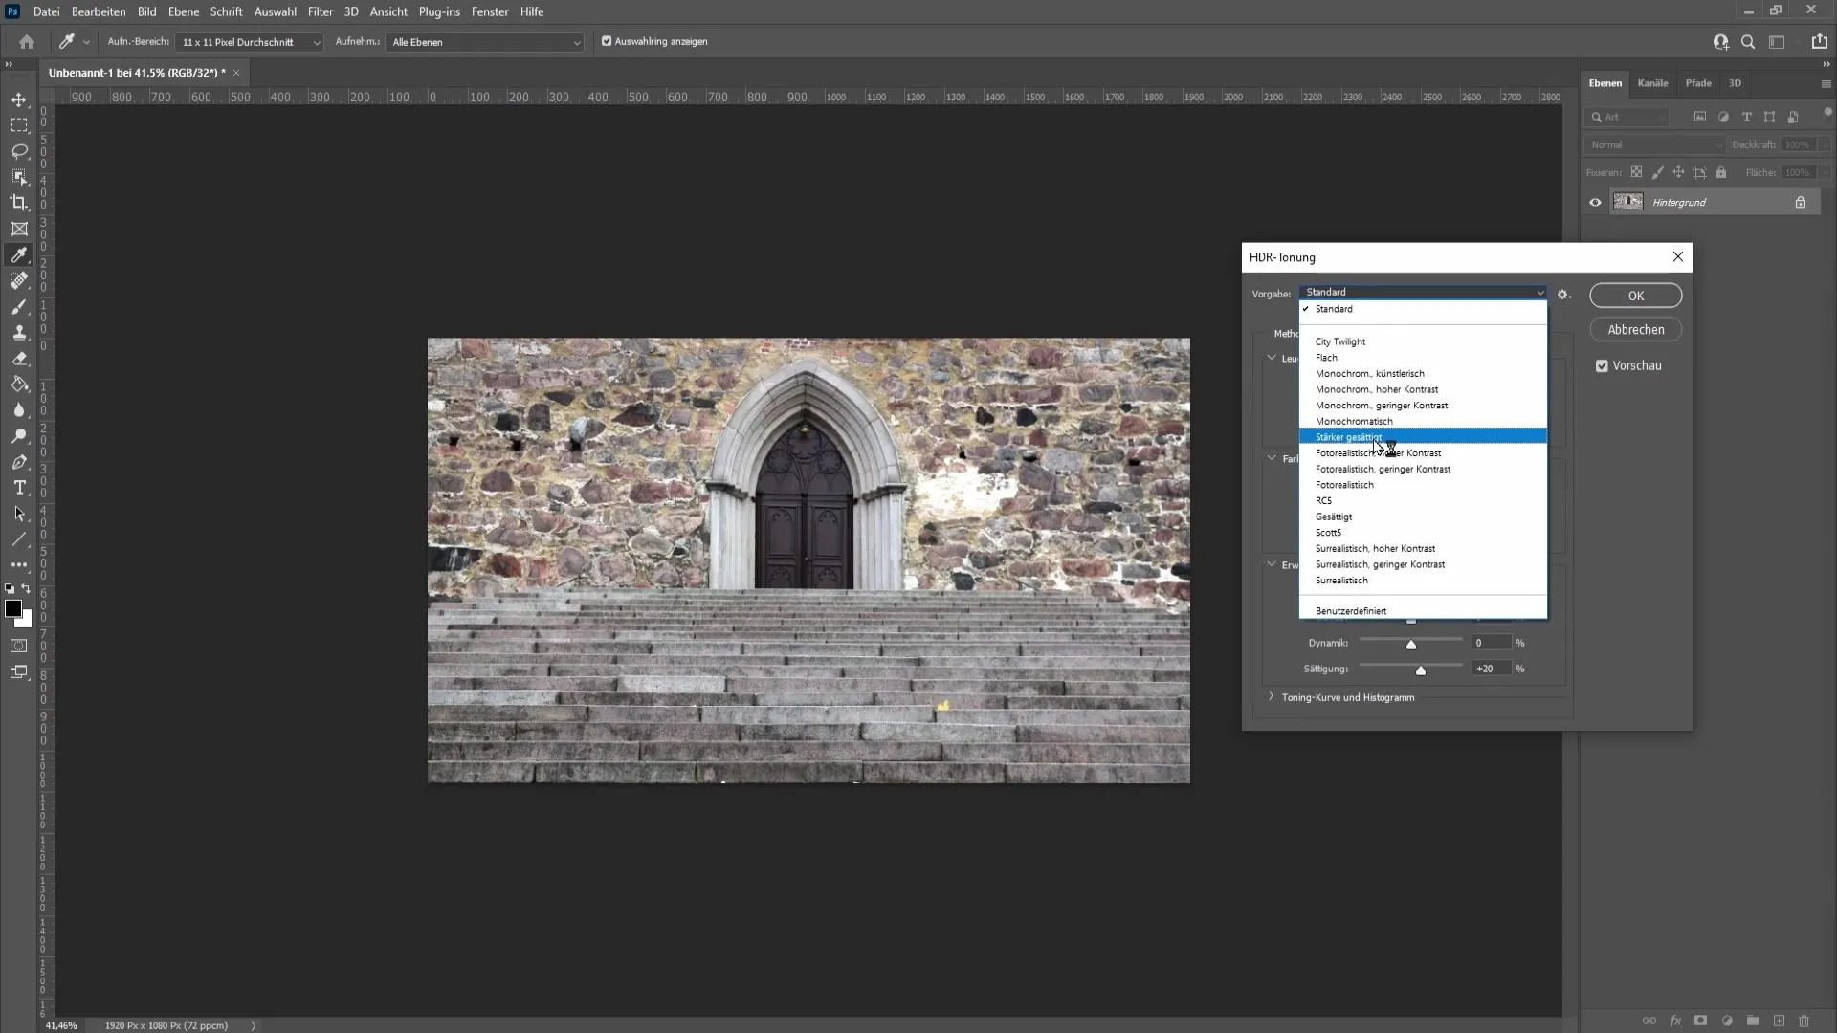Select the Object Selection tool

(x=19, y=177)
